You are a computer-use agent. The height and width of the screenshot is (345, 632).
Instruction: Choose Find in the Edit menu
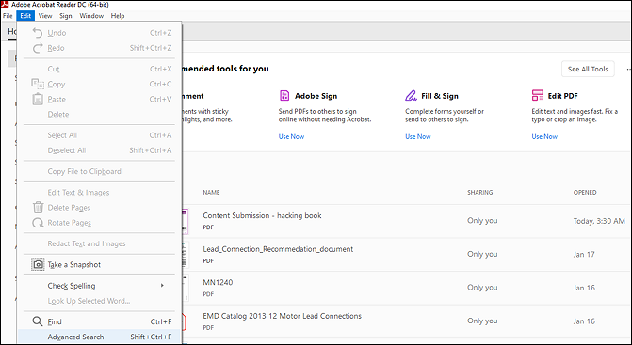pos(99,321)
